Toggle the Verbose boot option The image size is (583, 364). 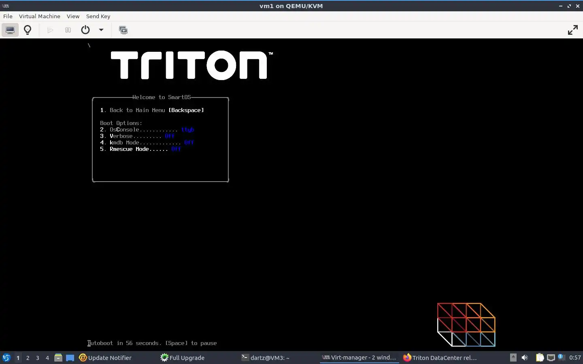point(137,136)
